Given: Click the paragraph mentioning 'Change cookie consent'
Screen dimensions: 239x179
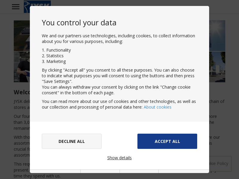Looking at the screenshot, I should click(116, 90).
